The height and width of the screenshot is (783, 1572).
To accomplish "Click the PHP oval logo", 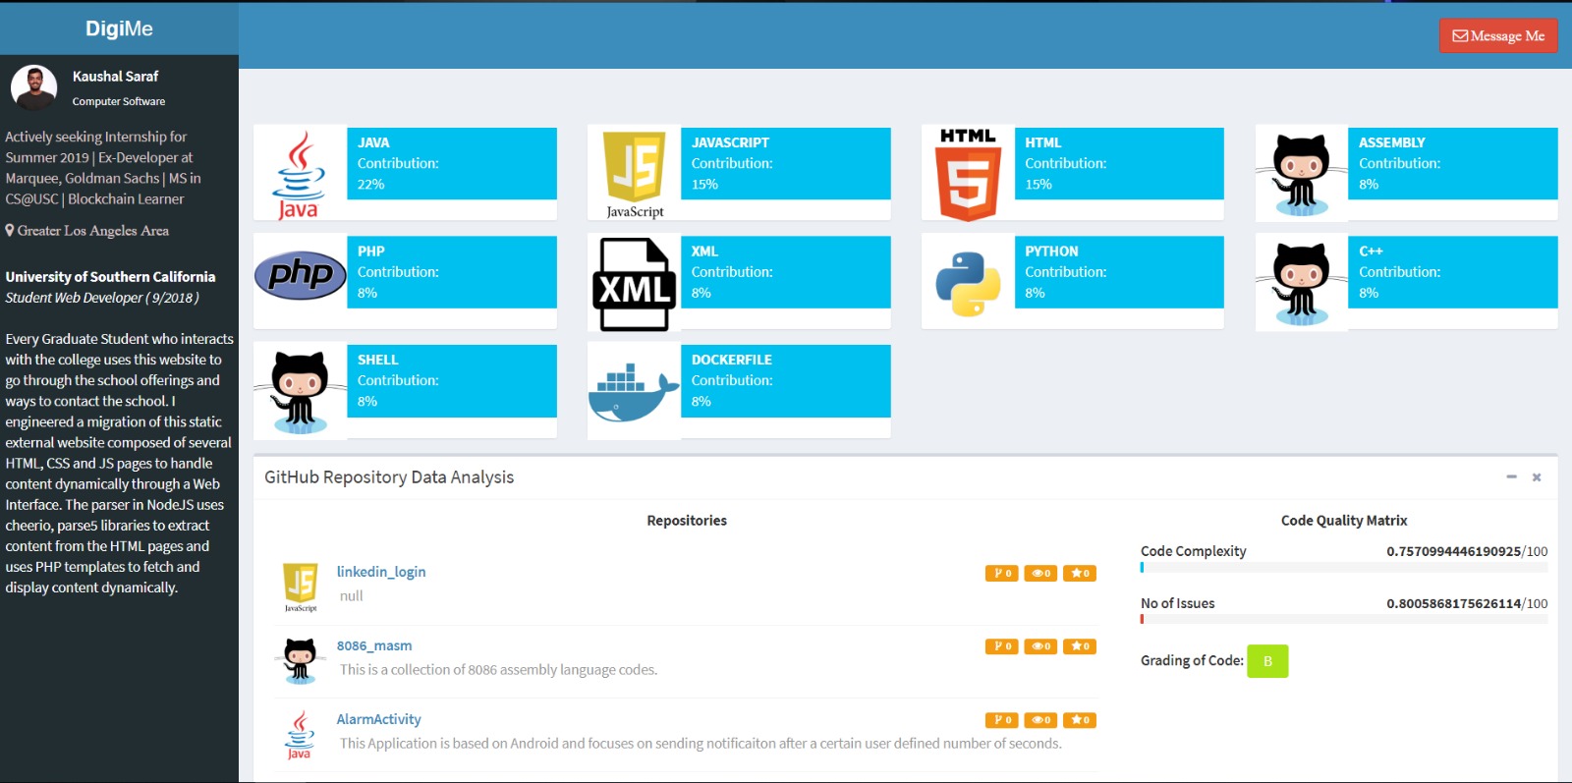I will click(x=301, y=275).
